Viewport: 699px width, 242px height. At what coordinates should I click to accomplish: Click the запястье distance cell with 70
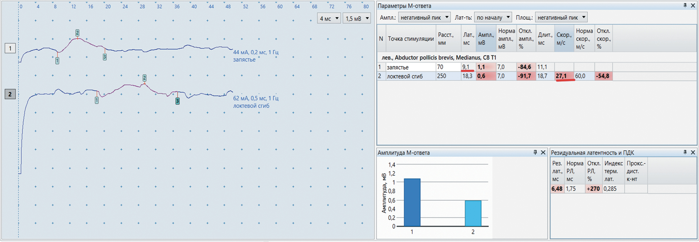[448, 67]
